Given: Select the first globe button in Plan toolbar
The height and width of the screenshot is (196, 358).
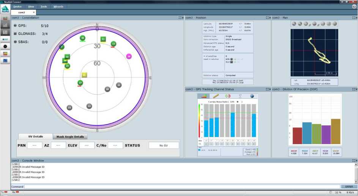Looking at the screenshot, I should (295, 24).
